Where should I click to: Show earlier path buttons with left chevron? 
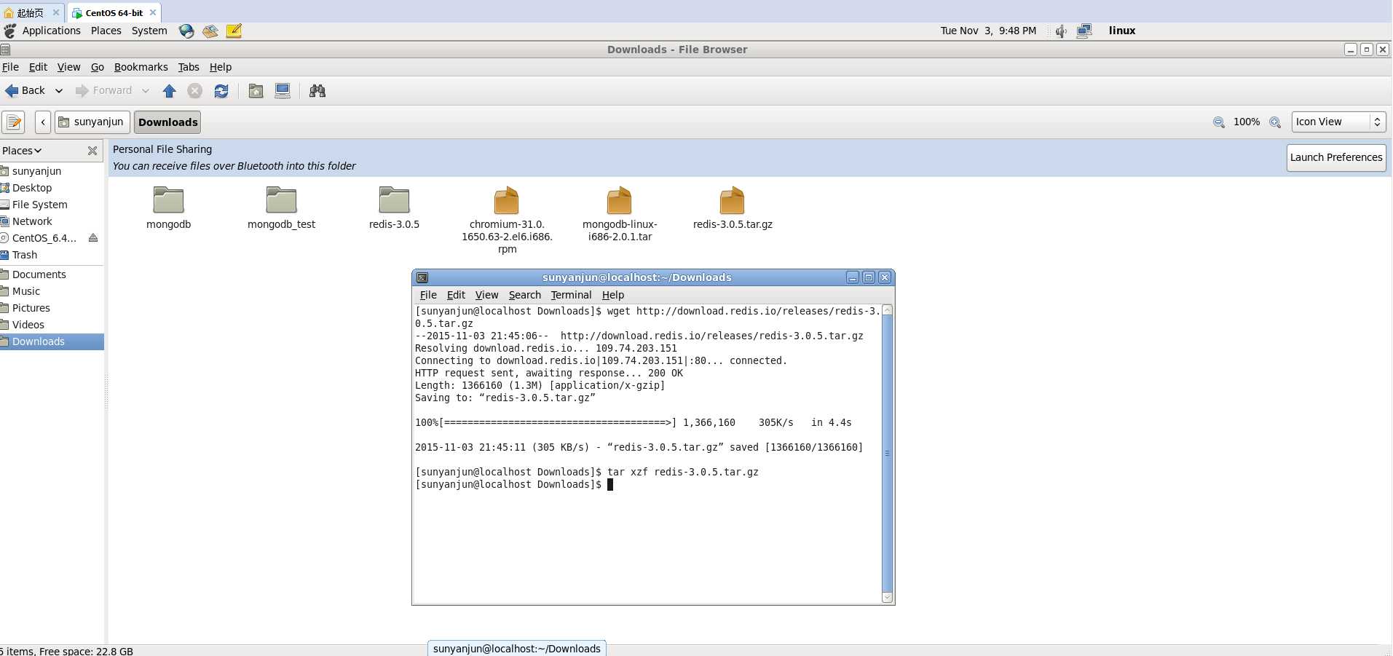[43, 122]
